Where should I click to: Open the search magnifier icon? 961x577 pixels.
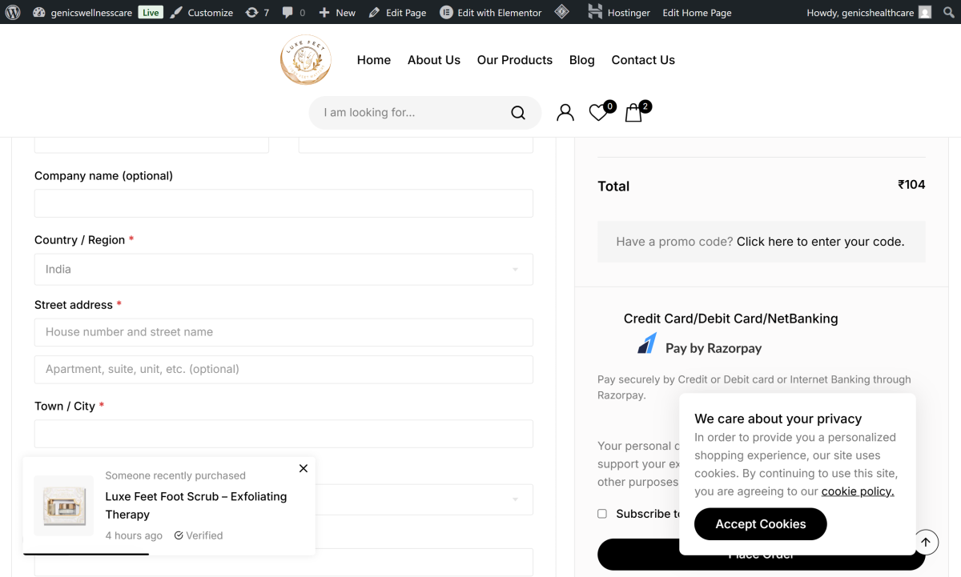click(x=518, y=113)
